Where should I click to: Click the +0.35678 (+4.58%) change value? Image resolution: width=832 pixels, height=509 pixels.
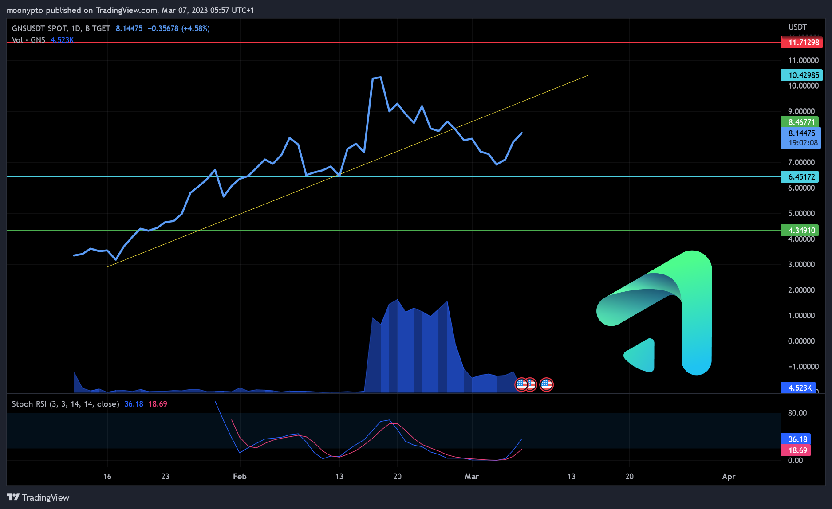click(x=178, y=28)
